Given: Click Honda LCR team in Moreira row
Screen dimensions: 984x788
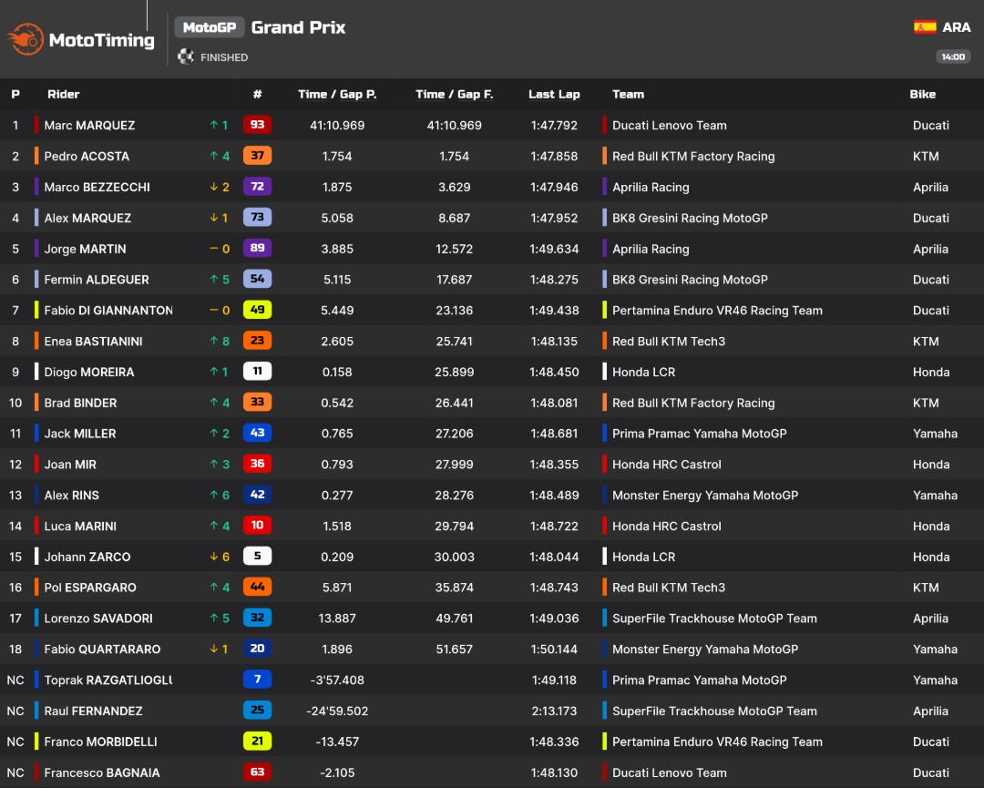Looking at the screenshot, I should click(x=644, y=372).
